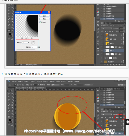Image resolution: width=129 pixels, height=136 pixels.
Task: Click zoom-out button under the blur preview
Action: click(22, 38)
